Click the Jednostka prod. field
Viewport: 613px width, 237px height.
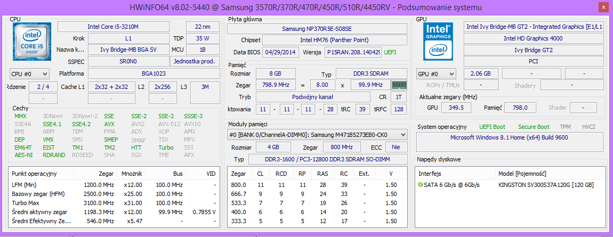click(195, 62)
